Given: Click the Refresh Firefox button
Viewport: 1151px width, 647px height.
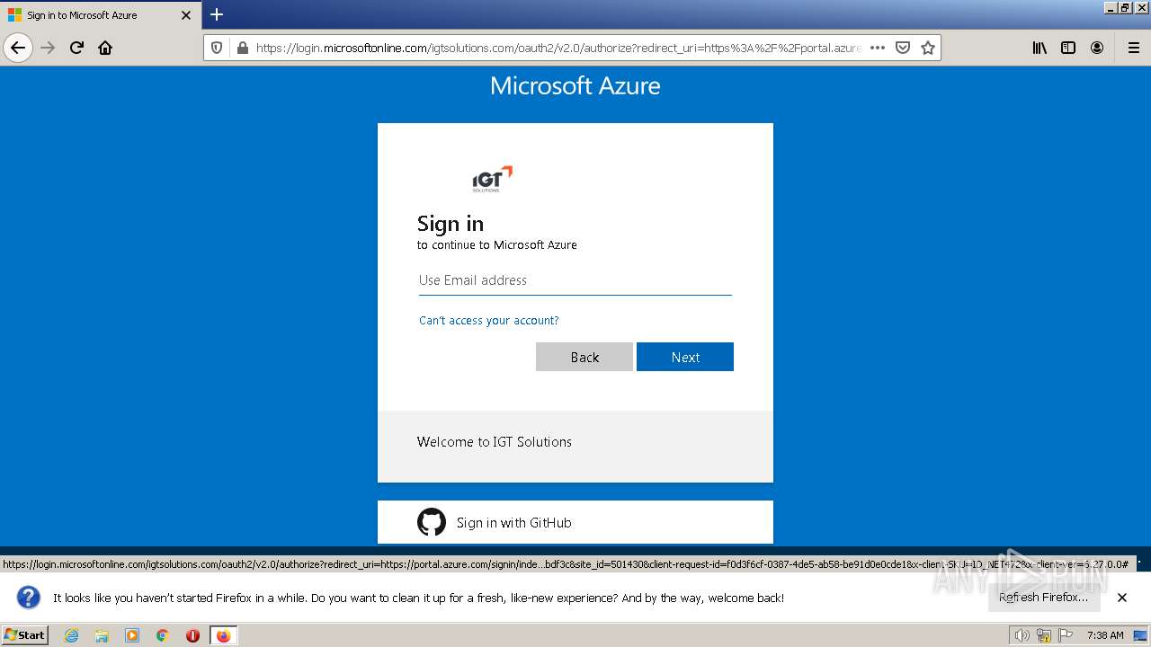Looking at the screenshot, I should [x=1043, y=598].
